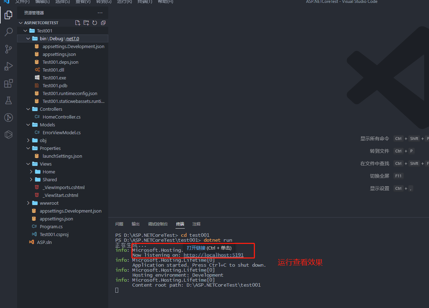Open Test001.csproj file
429x308 pixels.
(54, 234)
